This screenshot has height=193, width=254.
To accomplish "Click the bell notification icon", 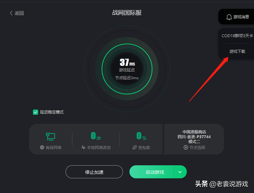I will [x=229, y=17].
